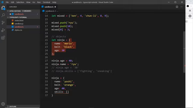Open the File menu
The width and height of the screenshot is (193, 108).
tap(7, 2)
